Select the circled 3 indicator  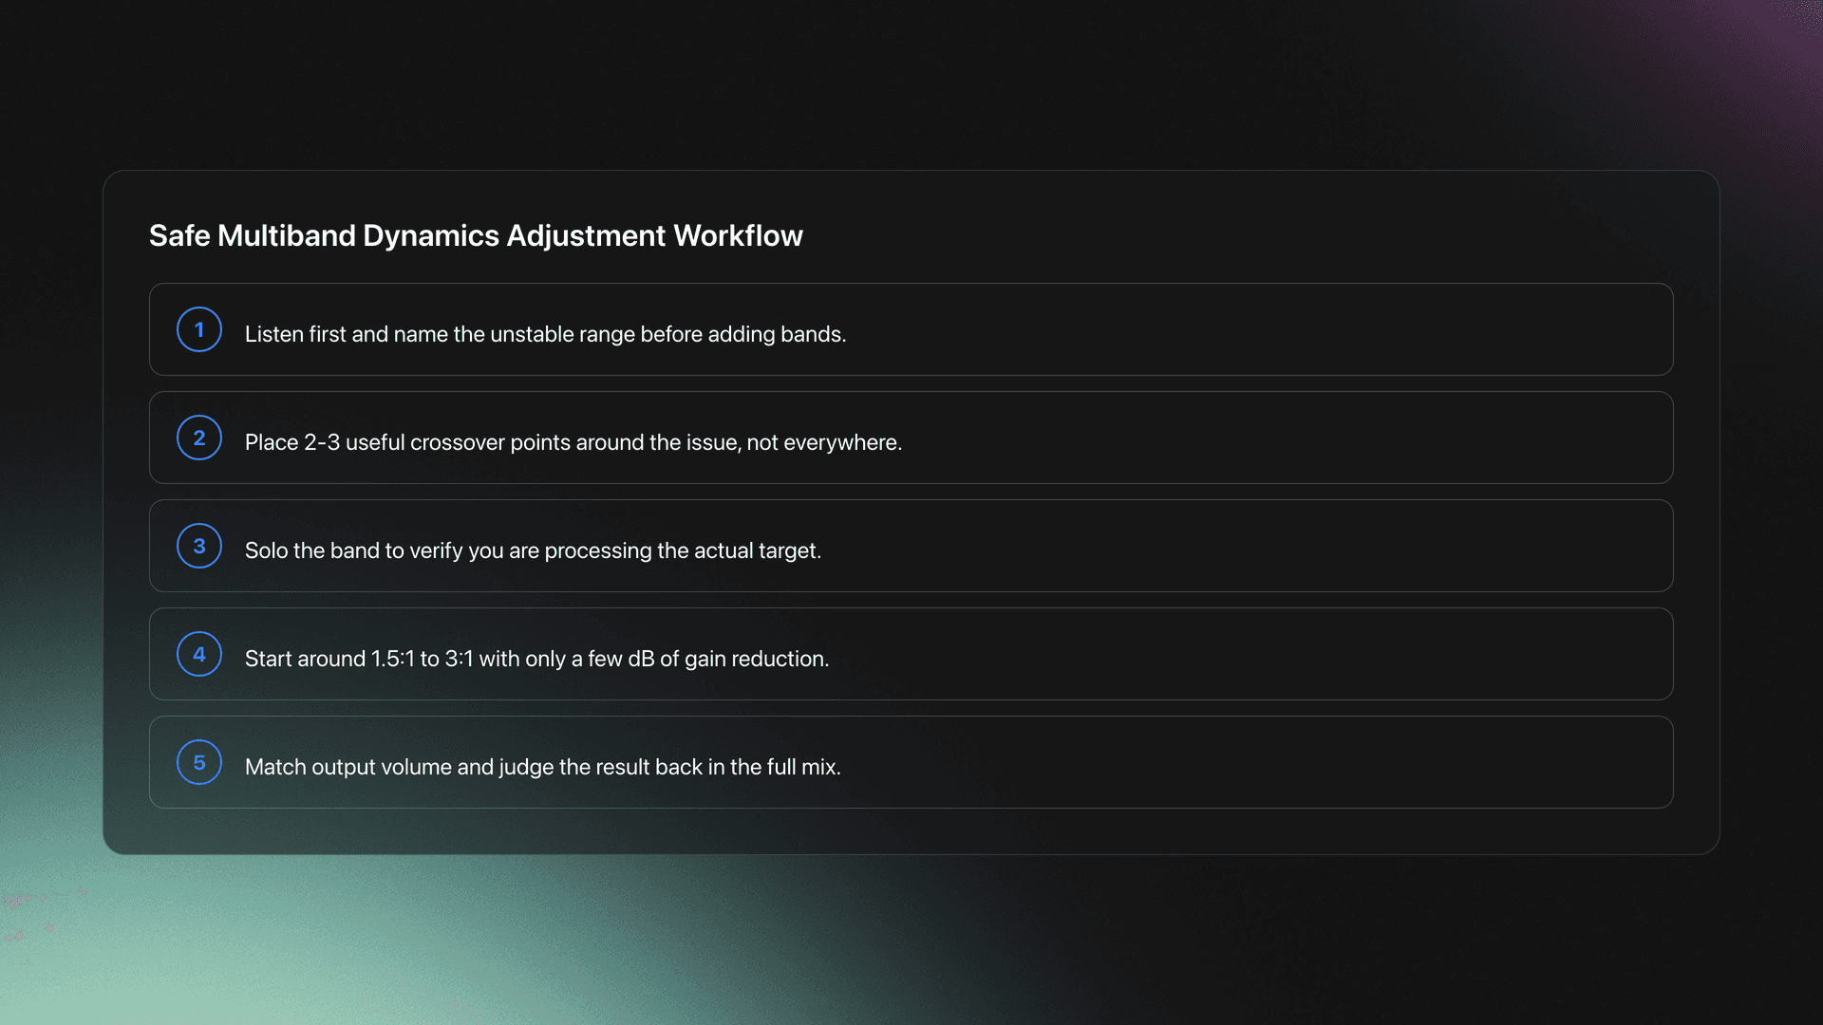click(x=198, y=546)
